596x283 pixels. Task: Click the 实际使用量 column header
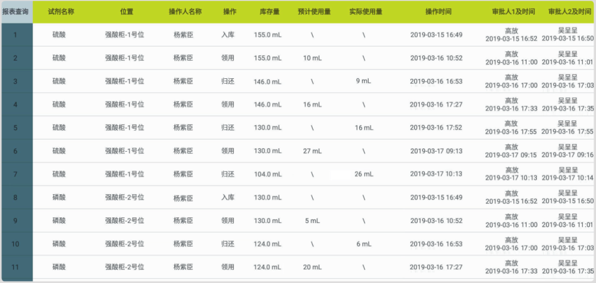366,12
